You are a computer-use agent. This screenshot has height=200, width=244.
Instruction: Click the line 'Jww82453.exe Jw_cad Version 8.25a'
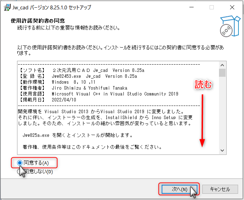[x=94, y=76]
